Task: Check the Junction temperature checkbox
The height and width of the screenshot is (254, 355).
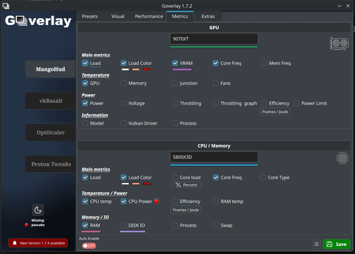Action: (x=175, y=83)
